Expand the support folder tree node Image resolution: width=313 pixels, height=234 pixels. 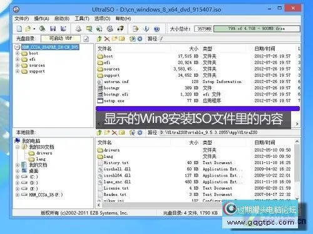coord(18,71)
